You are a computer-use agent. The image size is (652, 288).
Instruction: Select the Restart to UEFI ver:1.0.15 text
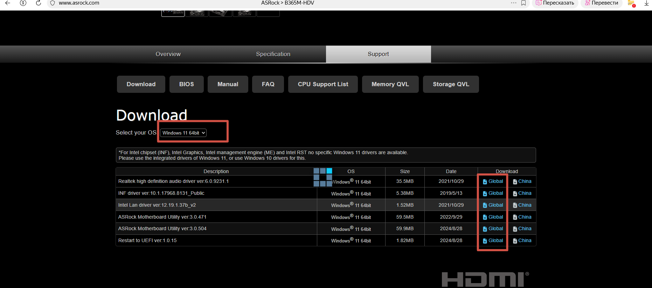coord(147,240)
